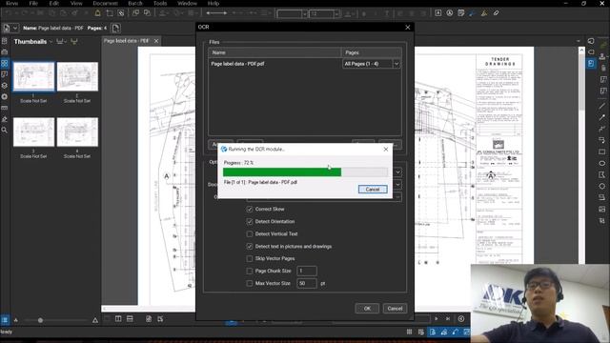The width and height of the screenshot is (610, 343).
Task: Click the page icon after Pages: 4
Action: coord(115,28)
